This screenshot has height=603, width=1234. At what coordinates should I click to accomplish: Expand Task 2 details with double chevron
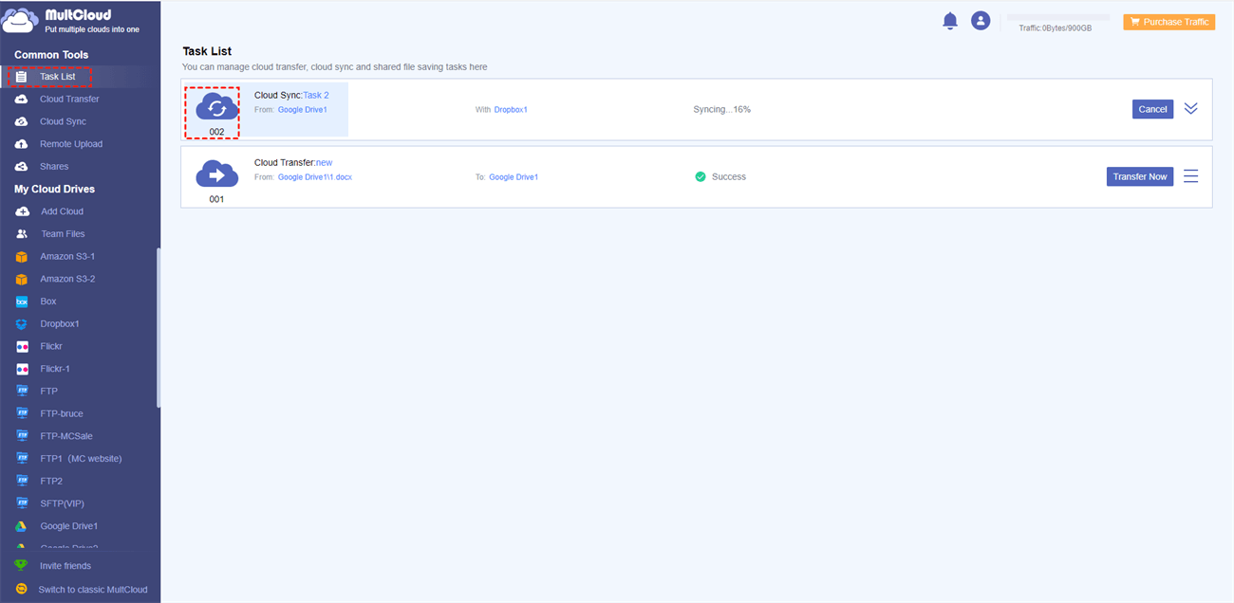tap(1190, 109)
